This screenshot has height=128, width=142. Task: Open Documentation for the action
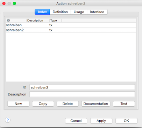coord(96,104)
